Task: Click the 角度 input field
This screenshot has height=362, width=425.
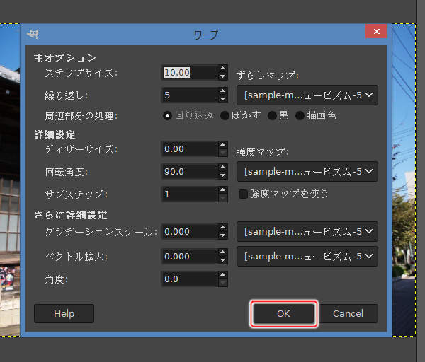Action: 191,279
